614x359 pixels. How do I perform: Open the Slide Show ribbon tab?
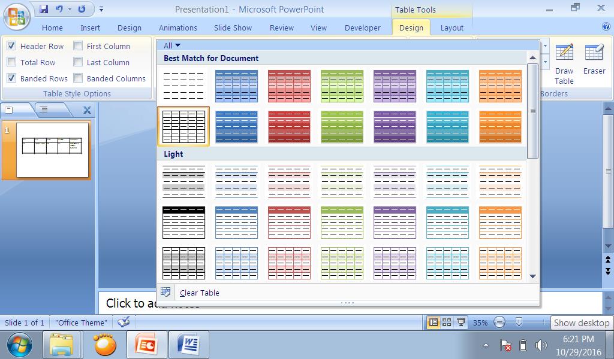pos(233,28)
